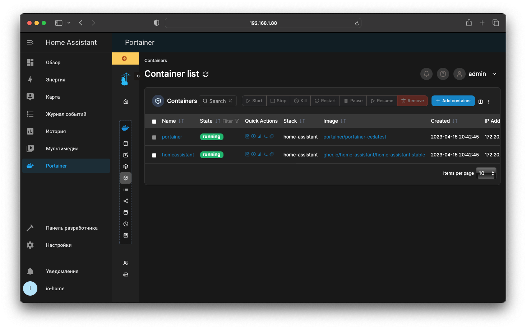
Task: Open Настройки in Home Assistant sidebar
Action: point(59,245)
